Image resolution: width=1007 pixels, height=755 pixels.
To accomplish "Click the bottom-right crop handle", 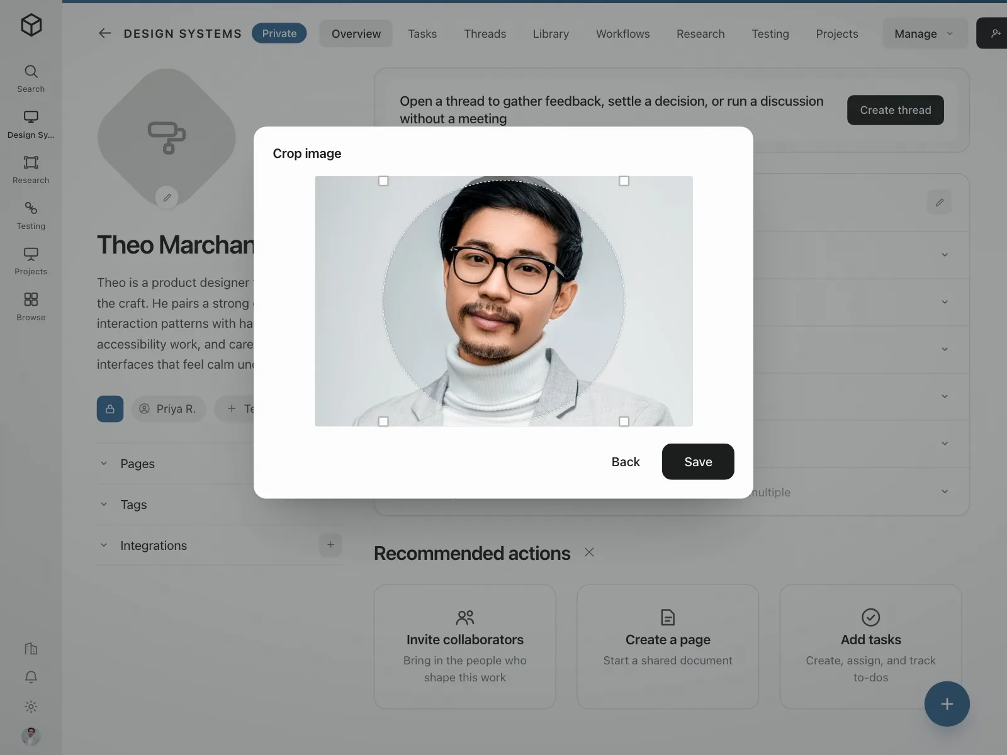I will click(x=624, y=422).
